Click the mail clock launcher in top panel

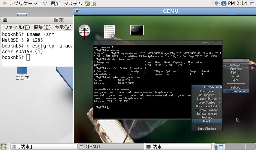click(x=93, y=3)
